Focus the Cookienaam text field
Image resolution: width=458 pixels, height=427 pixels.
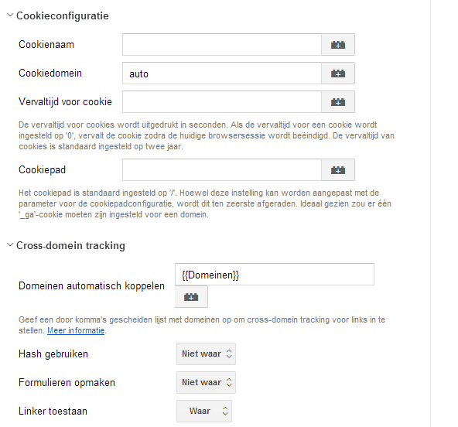click(222, 45)
